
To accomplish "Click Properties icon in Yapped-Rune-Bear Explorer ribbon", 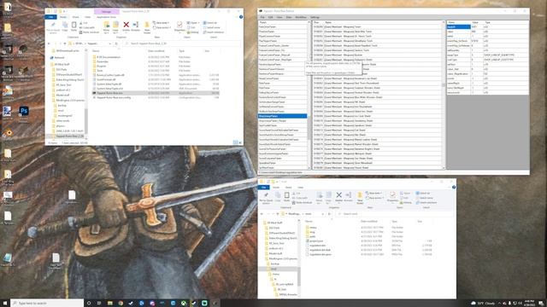I will (x=179, y=27).
